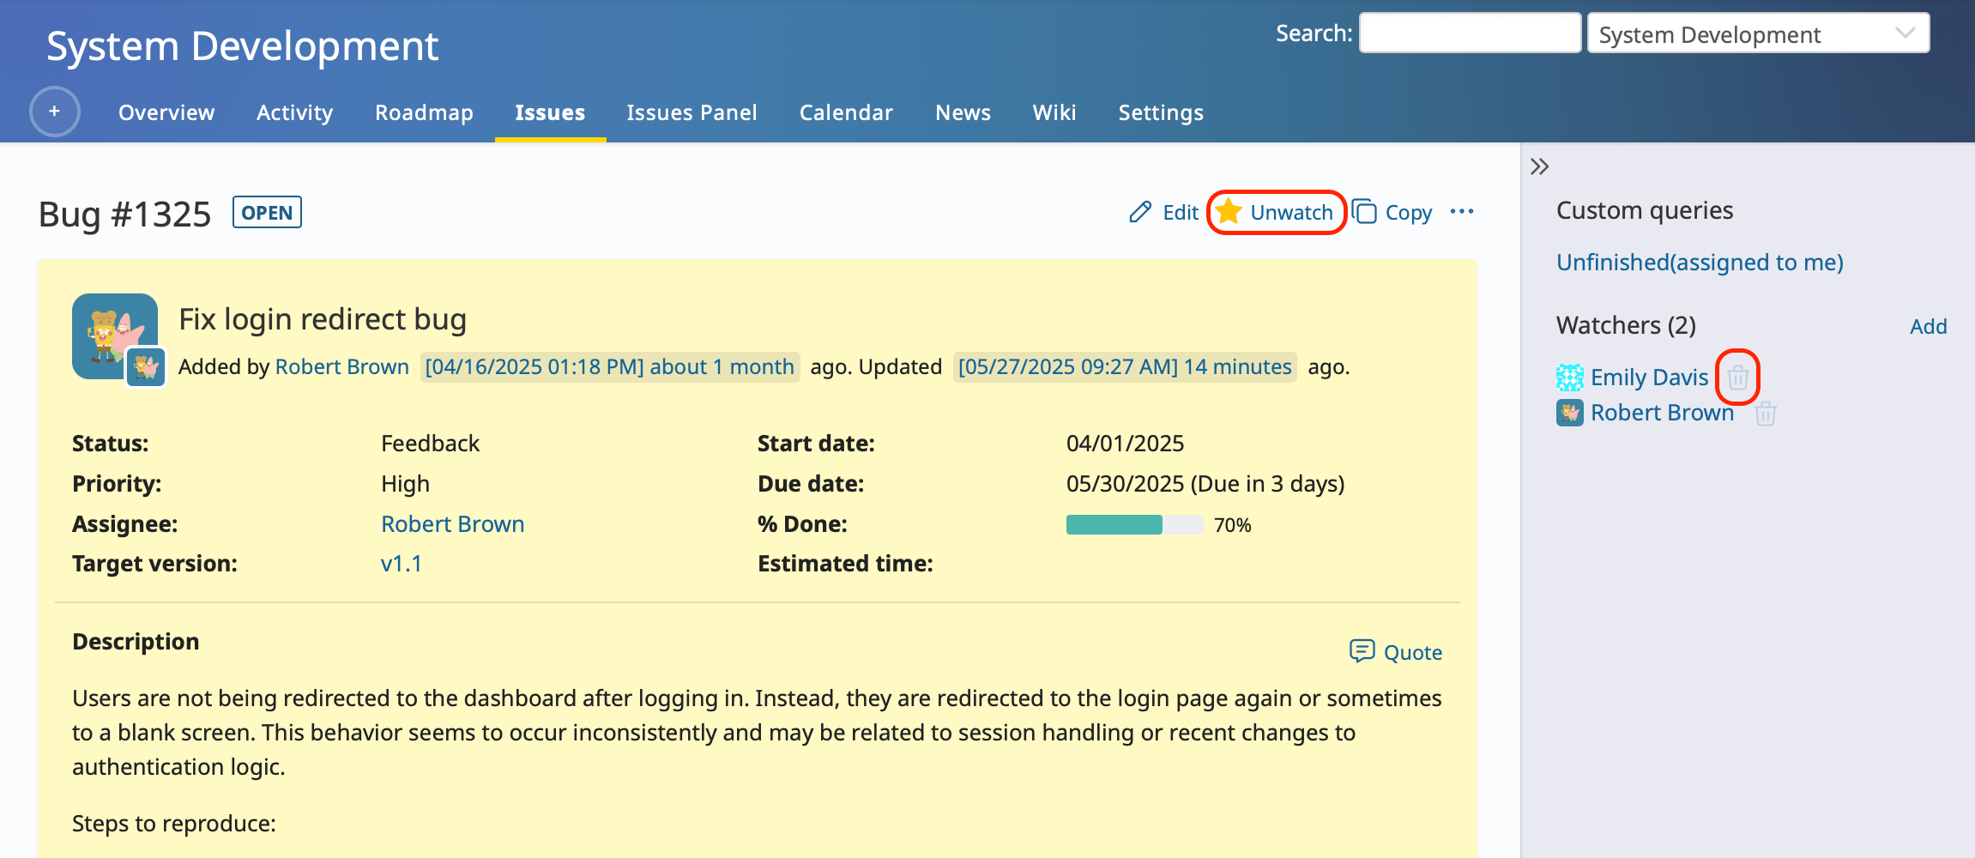The width and height of the screenshot is (1975, 858).
Task: Open the Unfinished(assigned to me) query
Action: pyautogui.click(x=1700, y=263)
